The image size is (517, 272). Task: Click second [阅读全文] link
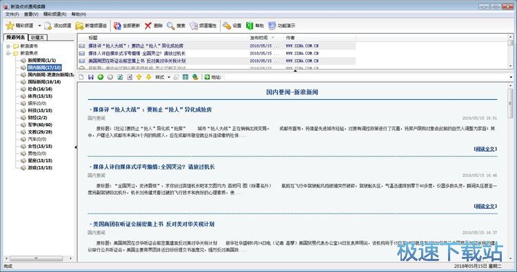click(485, 206)
